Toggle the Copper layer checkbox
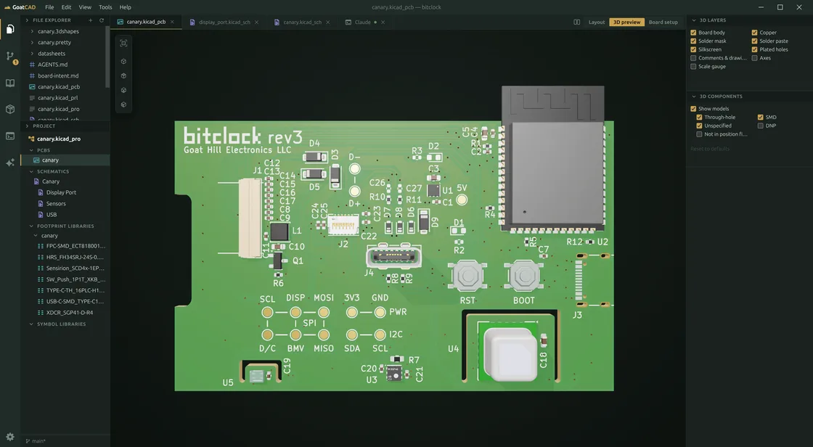 tap(754, 33)
